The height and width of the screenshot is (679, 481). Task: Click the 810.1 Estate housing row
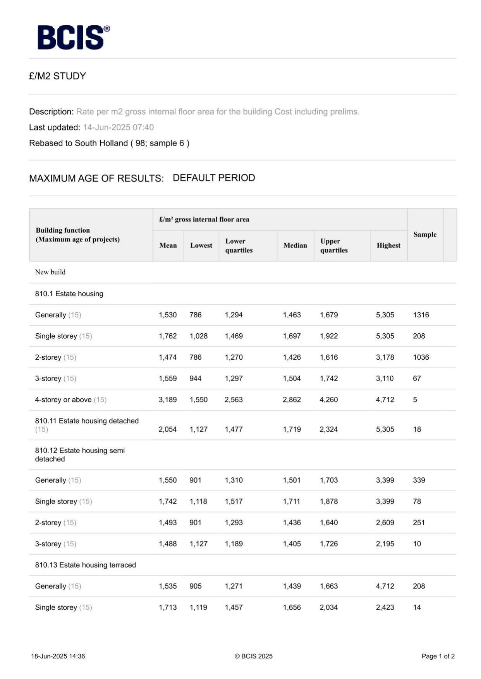[69, 294]
